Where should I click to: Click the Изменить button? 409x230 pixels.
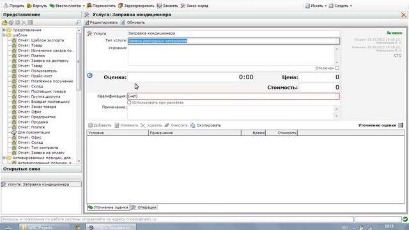click(127, 125)
